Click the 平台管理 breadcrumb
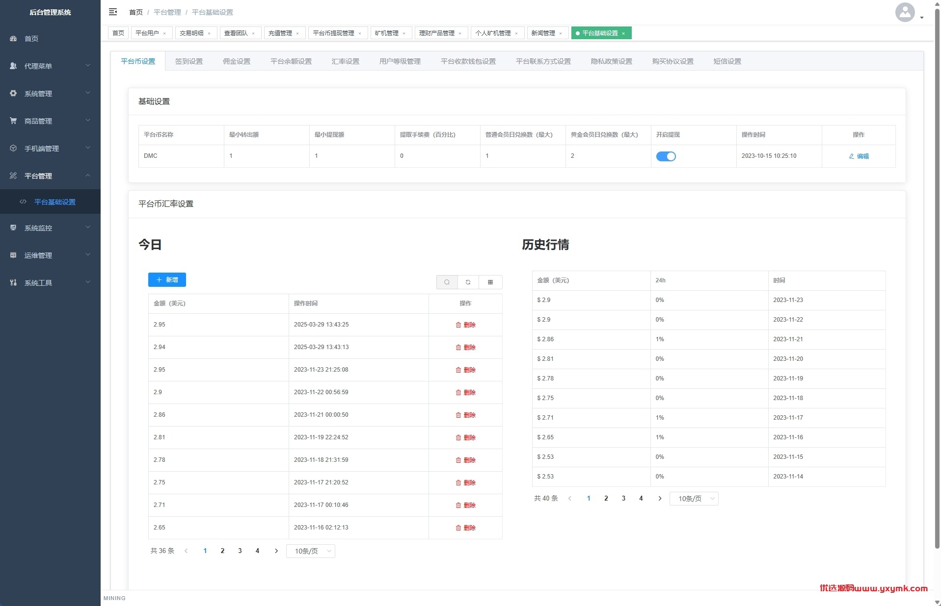The width and height of the screenshot is (941, 606). point(167,12)
